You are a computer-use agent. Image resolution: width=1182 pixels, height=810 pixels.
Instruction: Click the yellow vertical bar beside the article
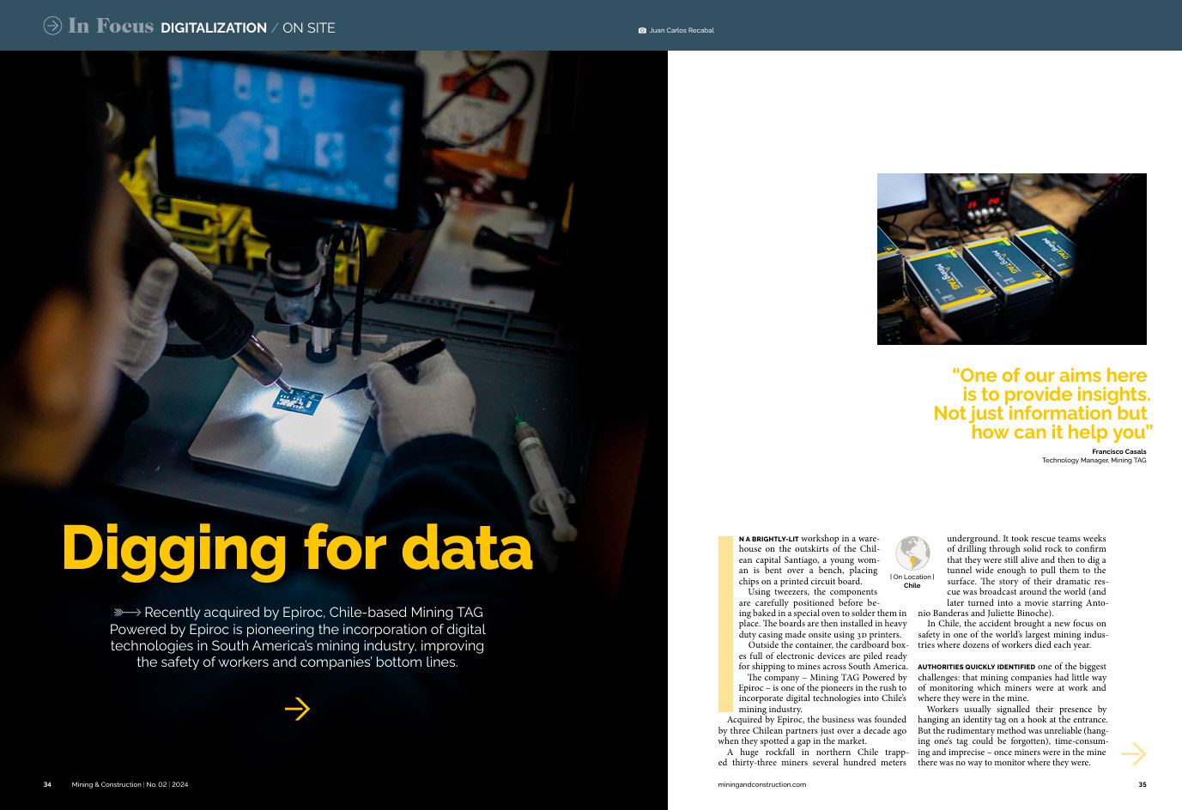click(724, 624)
